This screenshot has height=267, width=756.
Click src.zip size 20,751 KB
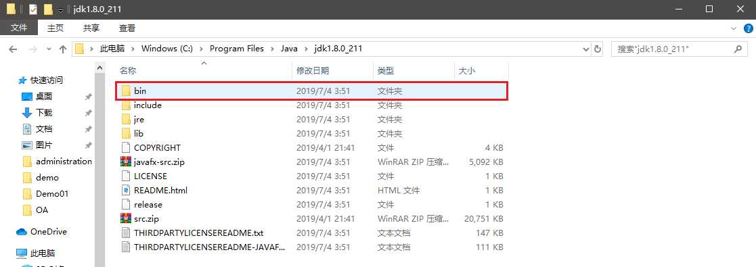pos(484,219)
